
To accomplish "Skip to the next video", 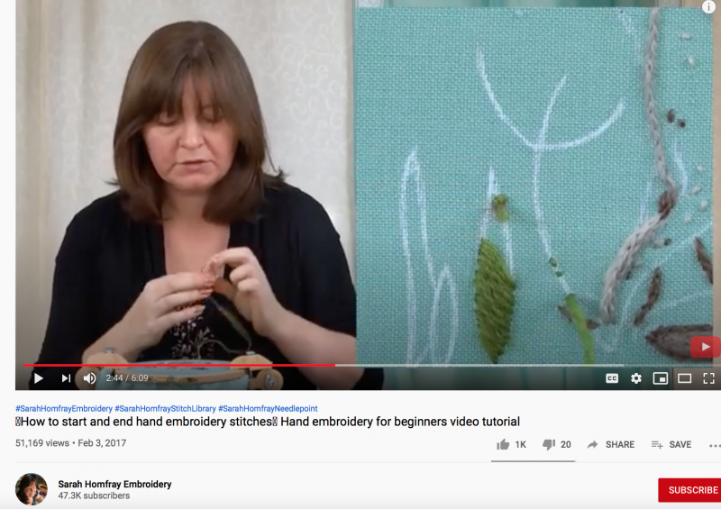I will click(x=66, y=378).
